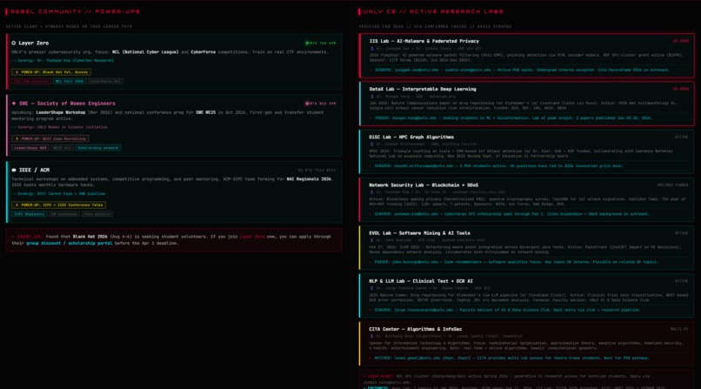Viewport: 701px width, 389px height.
Task: Click the person icon in DataX Lab card
Action: pyautogui.click(x=371, y=96)
